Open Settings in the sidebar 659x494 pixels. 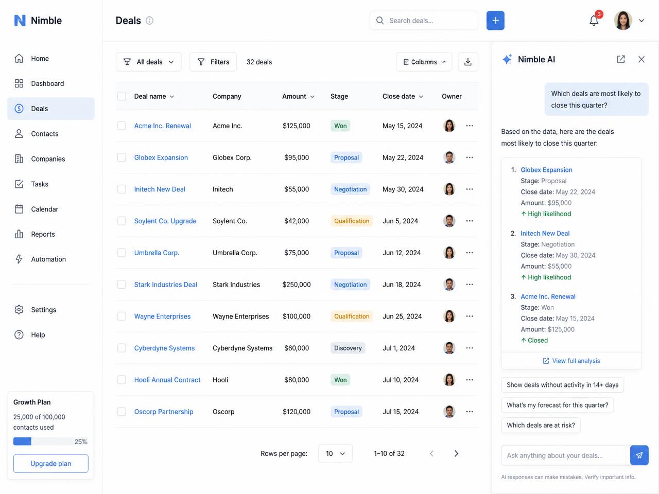(x=50, y=310)
